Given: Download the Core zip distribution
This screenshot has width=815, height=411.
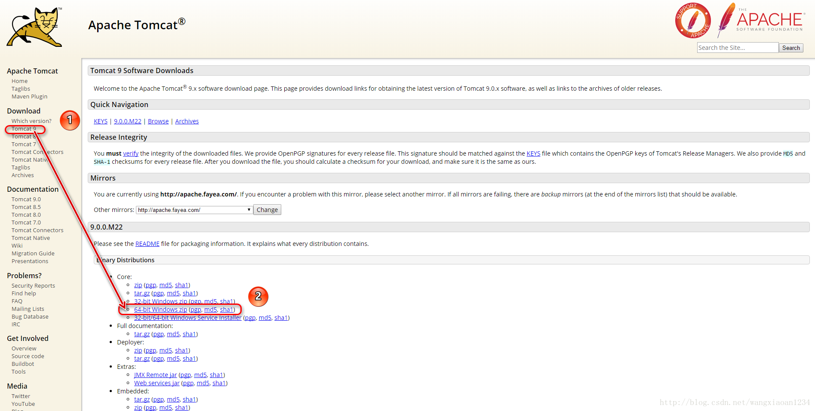Looking at the screenshot, I should click(x=138, y=285).
